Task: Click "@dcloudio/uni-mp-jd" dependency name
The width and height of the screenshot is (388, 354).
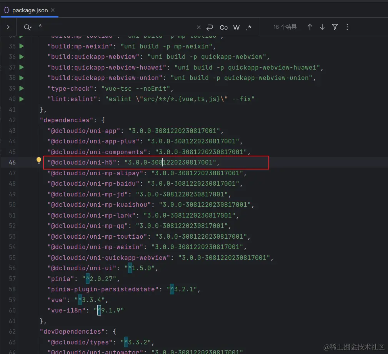Action: pyautogui.click(x=88, y=194)
